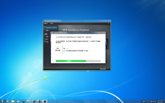Launch Internet Explorer from the taskbar
Screen dimensions: 165x103
pos(7,101)
